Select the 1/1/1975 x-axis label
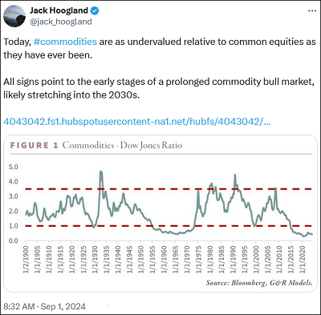The height and width of the screenshot is (315, 321). point(198,260)
